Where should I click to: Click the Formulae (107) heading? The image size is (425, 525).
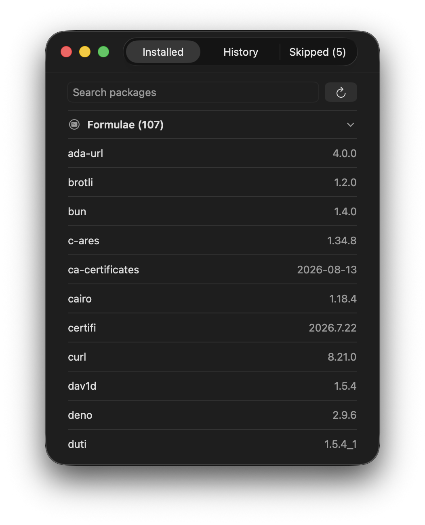pos(125,124)
